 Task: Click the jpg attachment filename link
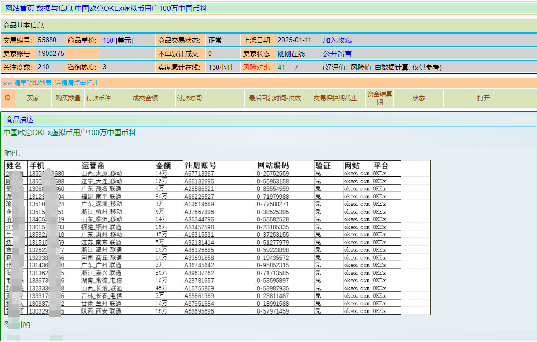17,324
